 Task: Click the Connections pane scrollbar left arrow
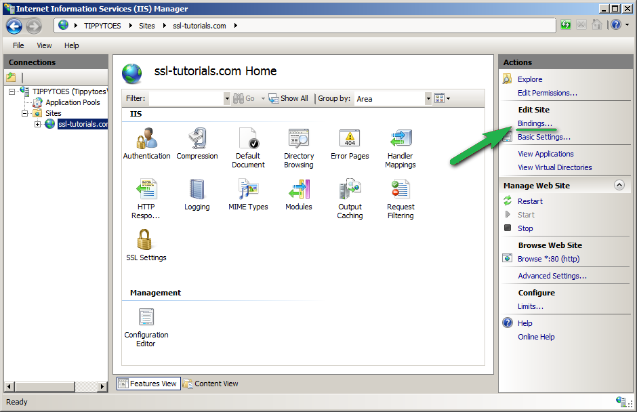[9, 386]
